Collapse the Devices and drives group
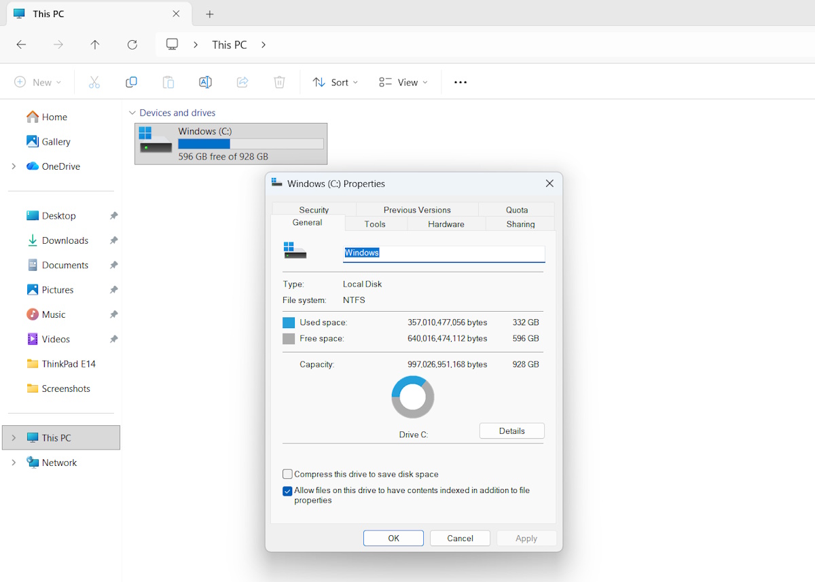 (x=132, y=113)
